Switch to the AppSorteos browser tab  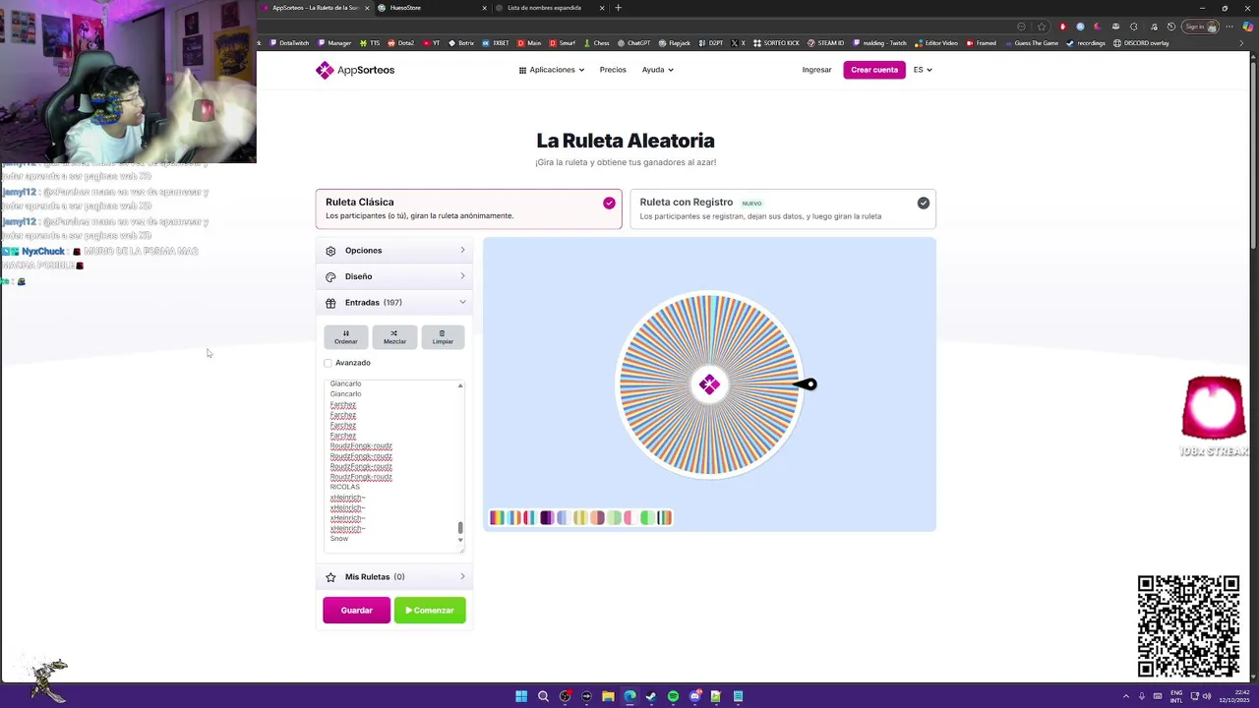point(315,8)
